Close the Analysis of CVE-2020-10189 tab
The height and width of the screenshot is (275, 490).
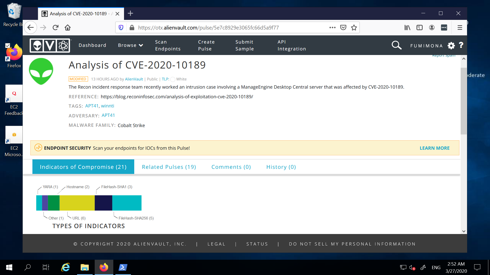tap(117, 14)
